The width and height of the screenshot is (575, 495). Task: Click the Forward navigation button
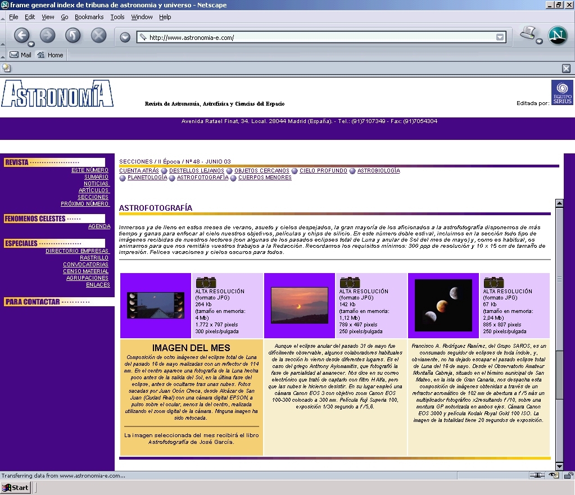47,35
